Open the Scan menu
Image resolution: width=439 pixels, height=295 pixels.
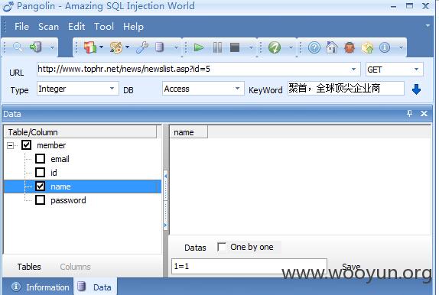point(48,27)
